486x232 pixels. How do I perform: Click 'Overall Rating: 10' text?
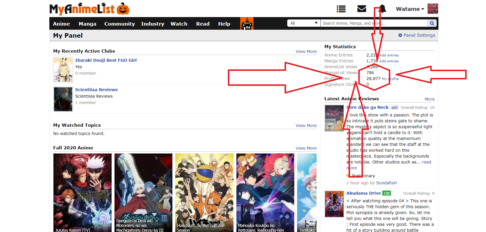[418, 108]
